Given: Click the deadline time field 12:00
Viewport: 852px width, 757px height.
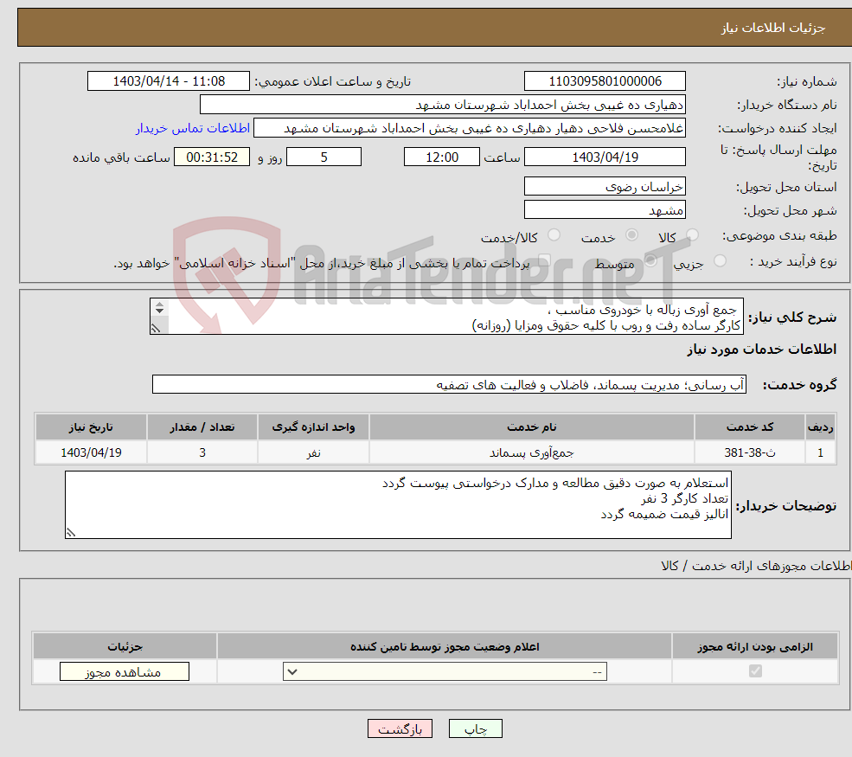Looking at the screenshot, I should pyautogui.click(x=442, y=157).
